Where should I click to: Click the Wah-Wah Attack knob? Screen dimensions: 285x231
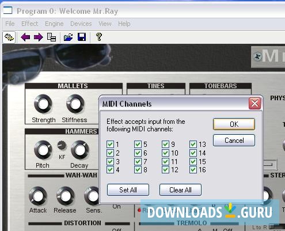(x=38, y=196)
